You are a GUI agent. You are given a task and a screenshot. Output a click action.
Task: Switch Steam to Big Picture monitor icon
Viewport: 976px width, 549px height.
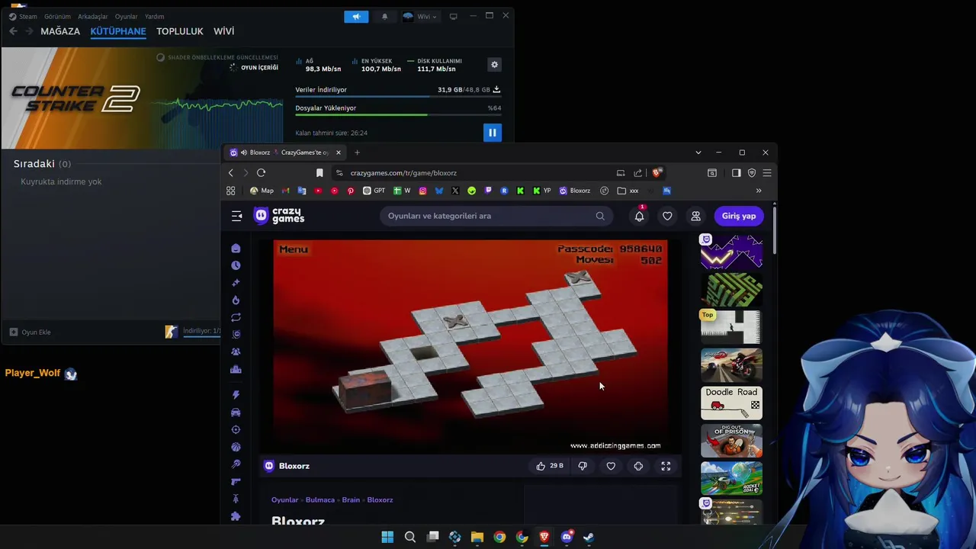(x=453, y=16)
